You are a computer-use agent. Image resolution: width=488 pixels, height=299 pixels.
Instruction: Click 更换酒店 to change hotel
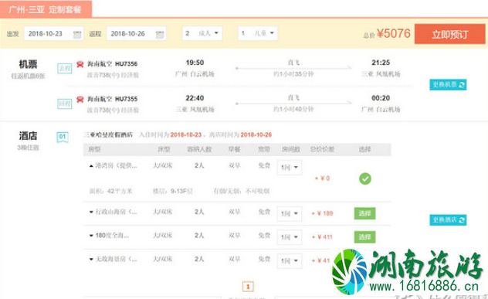[x=448, y=220]
